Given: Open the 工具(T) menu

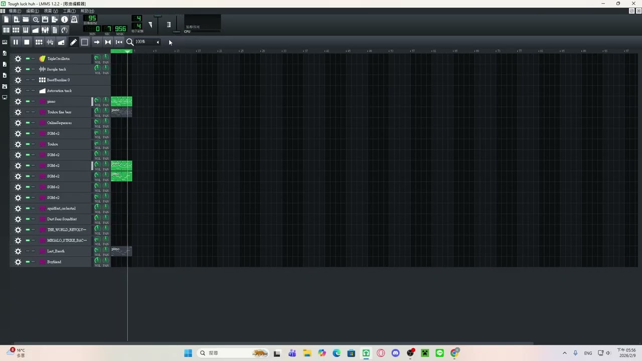Looking at the screenshot, I should (69, 11).
